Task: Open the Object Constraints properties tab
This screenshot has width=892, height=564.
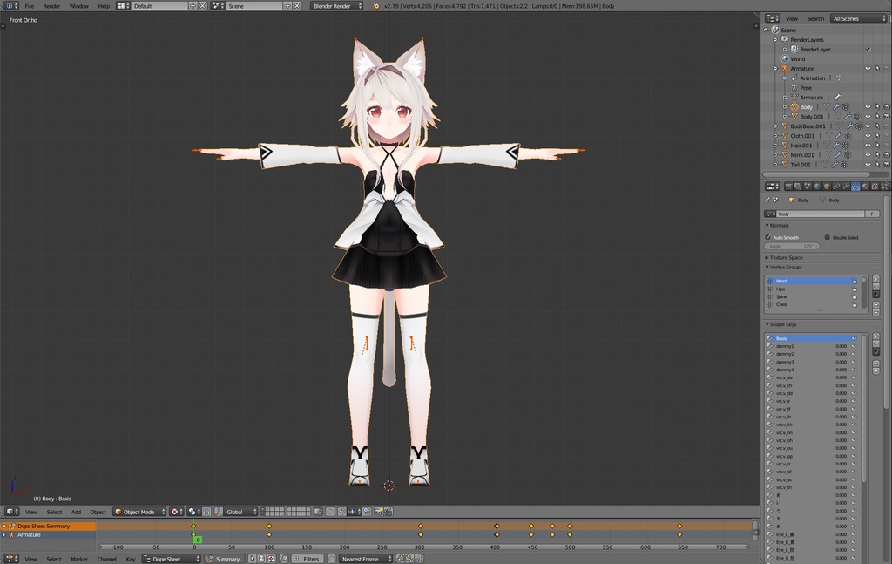Action: (836, 187)
